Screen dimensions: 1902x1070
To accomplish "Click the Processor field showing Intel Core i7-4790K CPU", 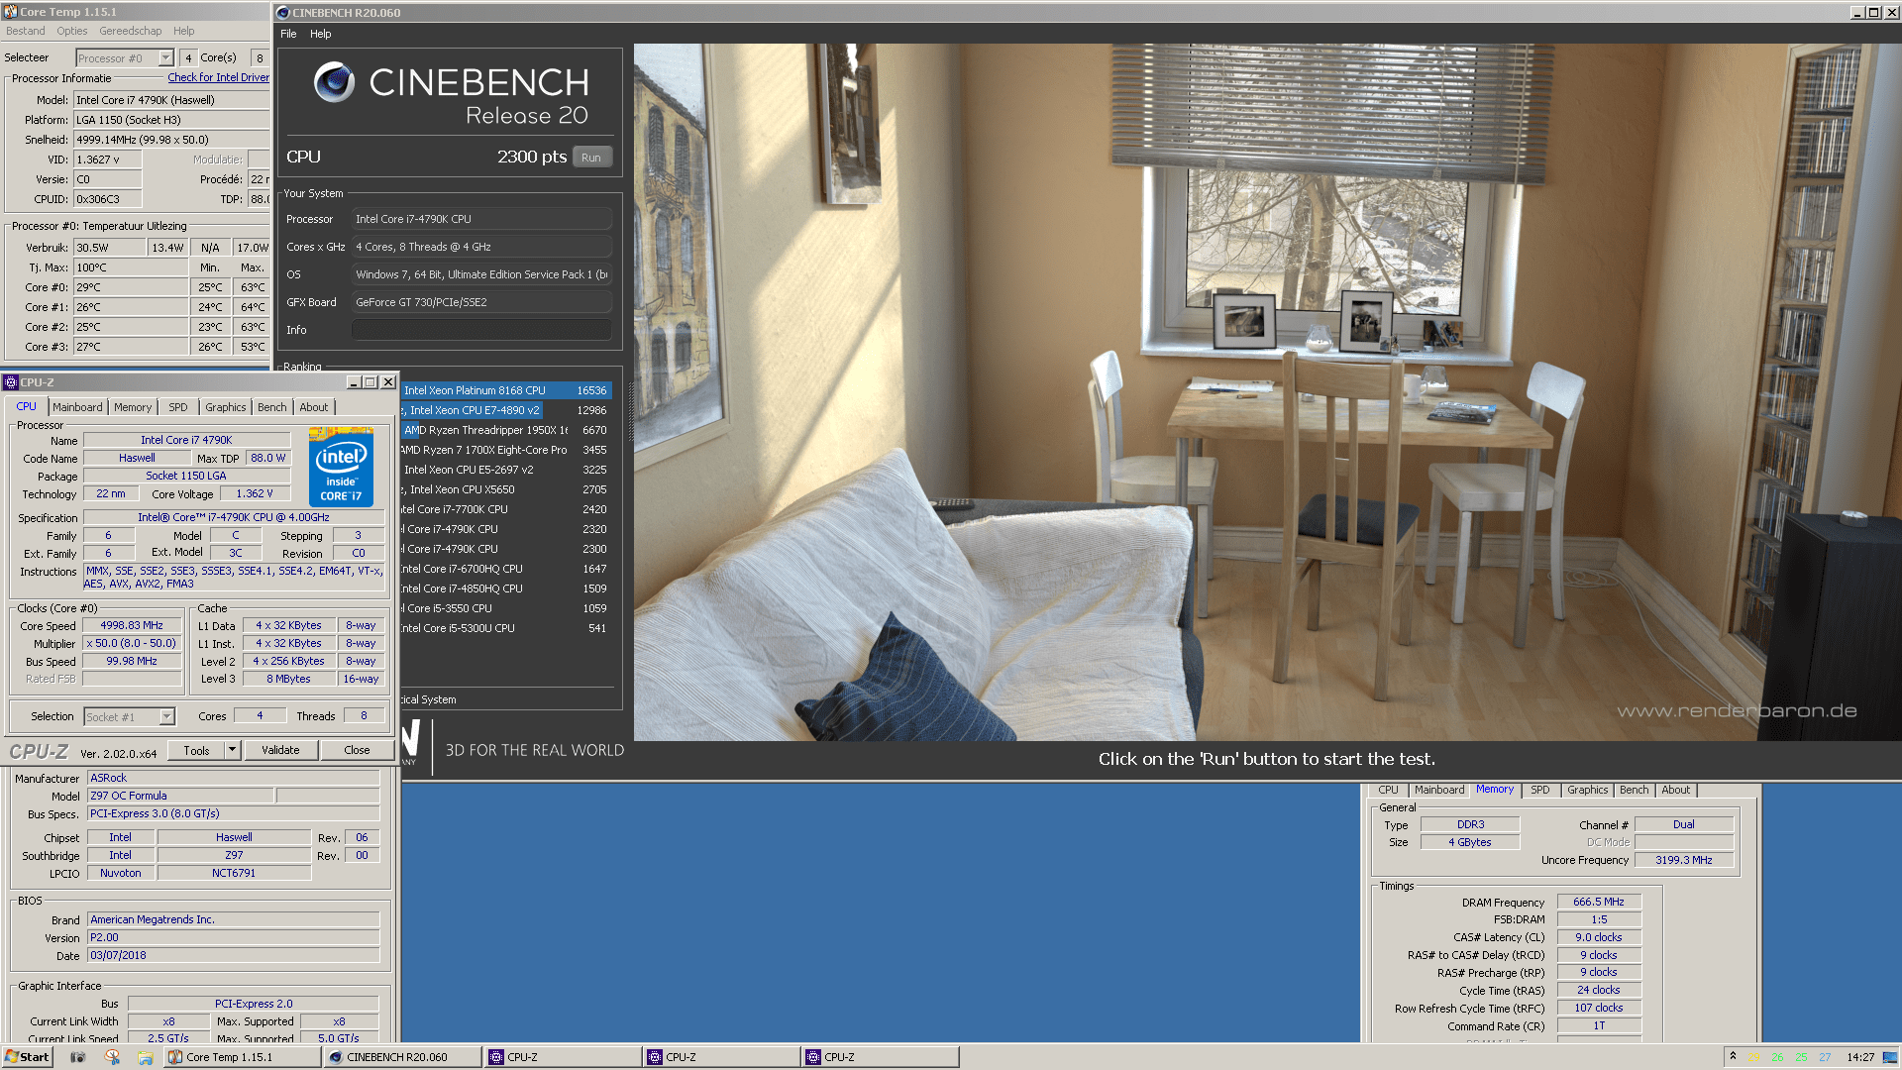I will (481, 219).
